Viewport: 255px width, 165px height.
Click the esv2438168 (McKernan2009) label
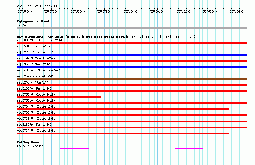point(39,70)
